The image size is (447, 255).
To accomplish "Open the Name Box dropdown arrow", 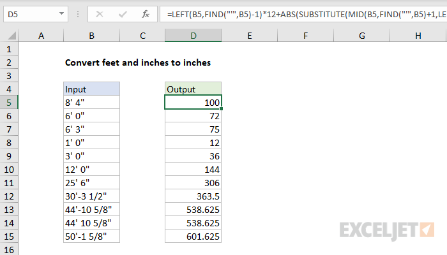I will [x=61, y=13].
